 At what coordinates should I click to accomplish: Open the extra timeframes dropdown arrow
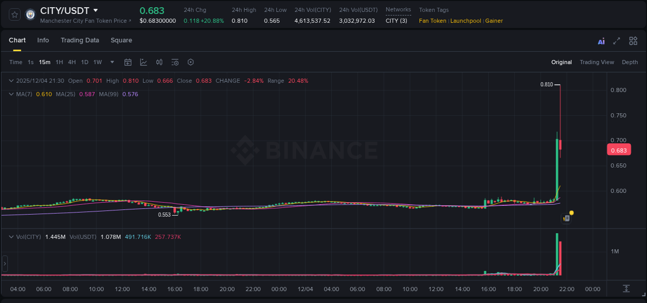click(x=111, y=62)
